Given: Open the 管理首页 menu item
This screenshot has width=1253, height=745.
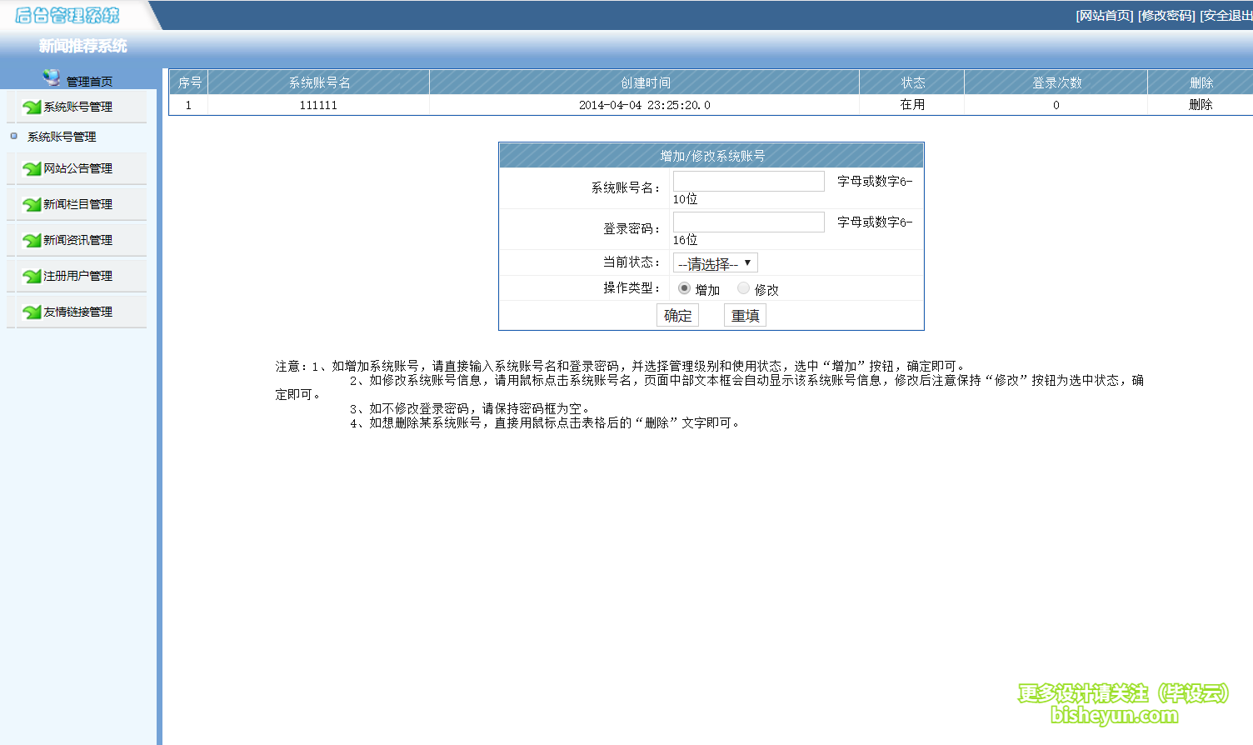Looking at the screenshot, I should pyautogui.click(x=89, y=81).
